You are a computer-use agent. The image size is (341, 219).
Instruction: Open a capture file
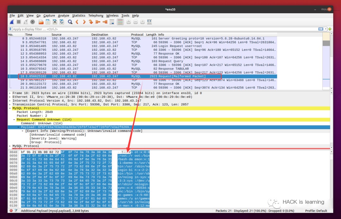tap(41, 22)
